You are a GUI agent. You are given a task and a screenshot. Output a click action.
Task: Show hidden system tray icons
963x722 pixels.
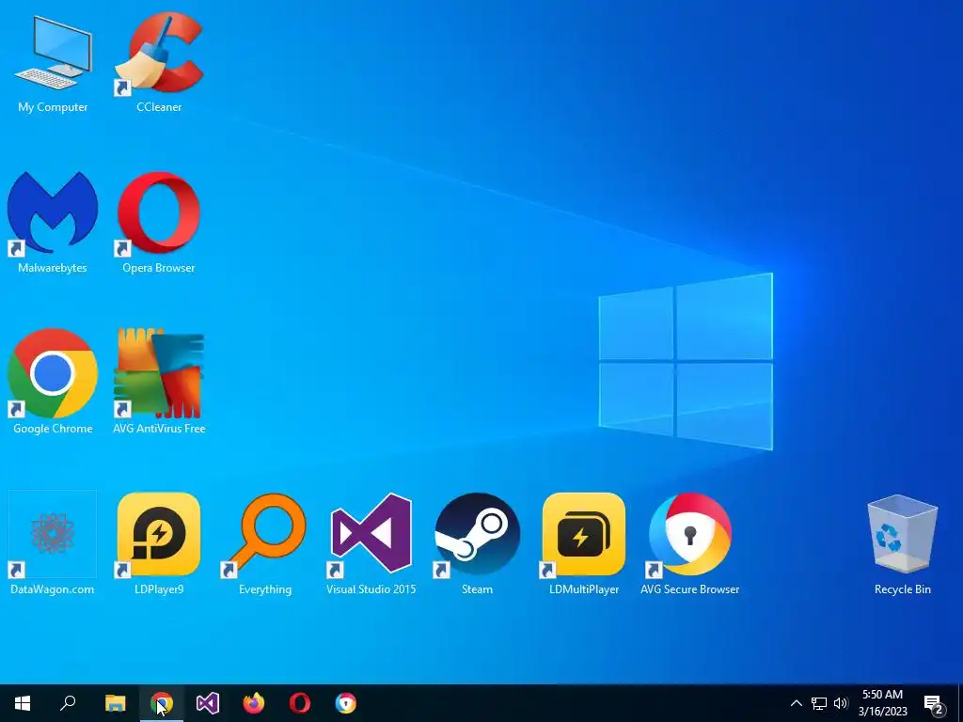[796, 703]
